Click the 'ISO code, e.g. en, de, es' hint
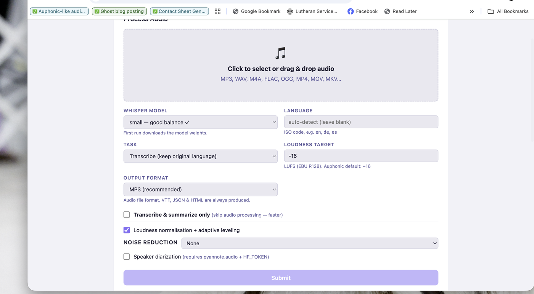534x294 pixels. click(310, 132)
